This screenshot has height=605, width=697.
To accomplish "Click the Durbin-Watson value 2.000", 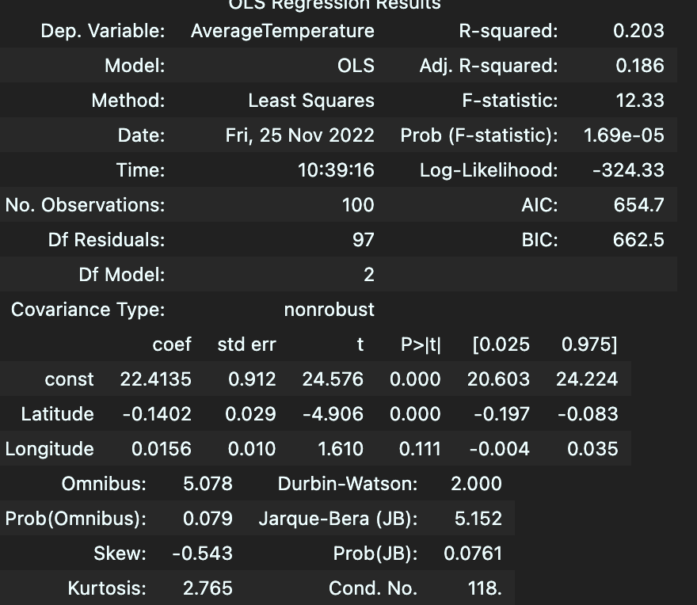I will [x=476, y=484].
